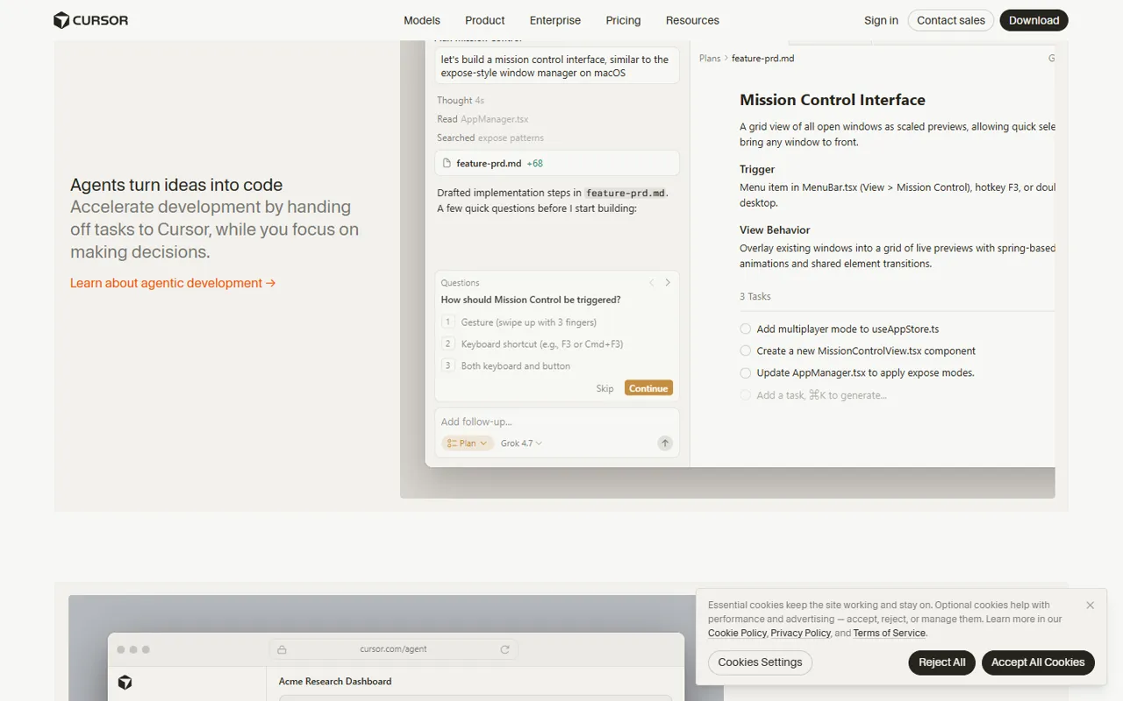Image resolution: width=1123 pixels, height=701 pixels.
Task: Reject all cookies
Action: click(941, 662)
